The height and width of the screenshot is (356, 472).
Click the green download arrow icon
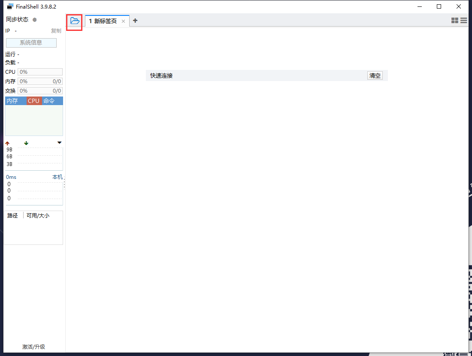pos(26,143)
